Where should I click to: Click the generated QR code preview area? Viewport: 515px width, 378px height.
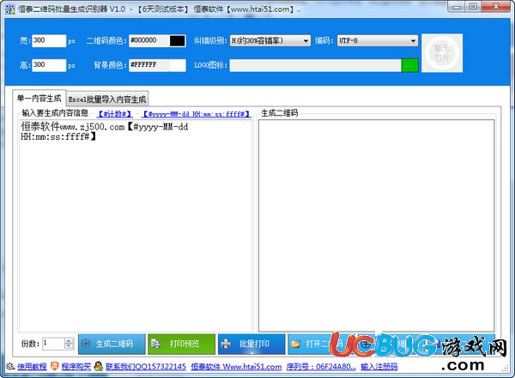(x=377, y=225)
